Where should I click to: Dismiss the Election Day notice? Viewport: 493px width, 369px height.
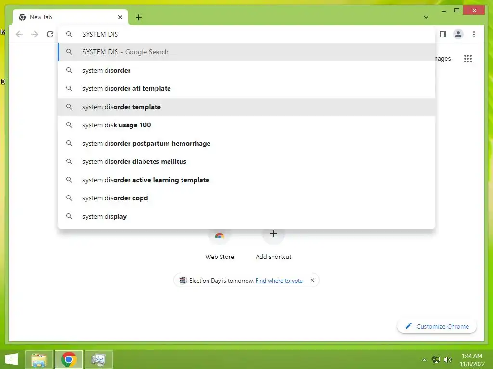coord(312,280)
